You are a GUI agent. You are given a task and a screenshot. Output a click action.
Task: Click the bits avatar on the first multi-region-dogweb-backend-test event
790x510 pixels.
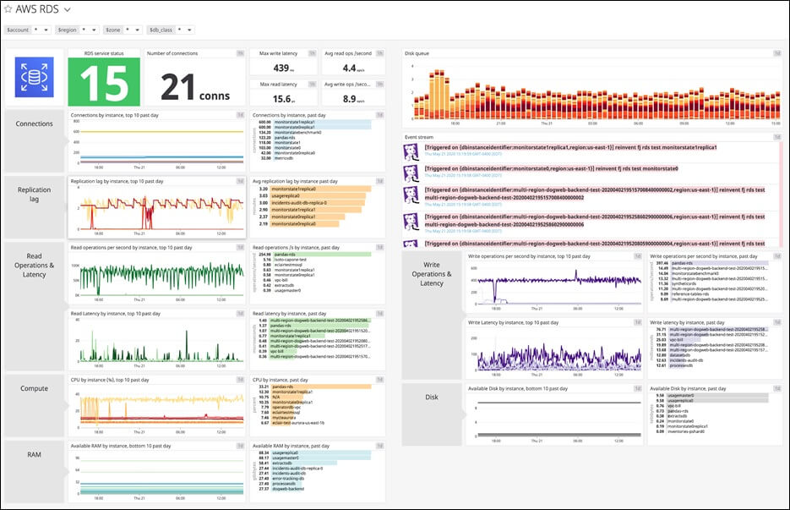tap(412, 196)
